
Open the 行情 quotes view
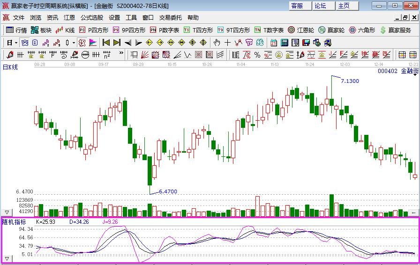[x=16, y=30]
